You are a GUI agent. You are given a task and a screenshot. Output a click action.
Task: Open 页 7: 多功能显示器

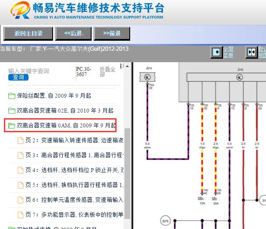pyautogui.click(x=74, y=215)
